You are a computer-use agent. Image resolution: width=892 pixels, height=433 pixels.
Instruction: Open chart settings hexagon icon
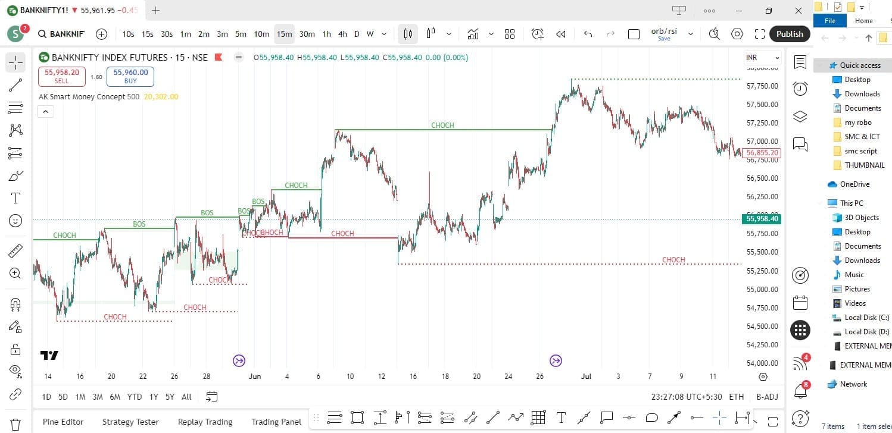[737, 34]
